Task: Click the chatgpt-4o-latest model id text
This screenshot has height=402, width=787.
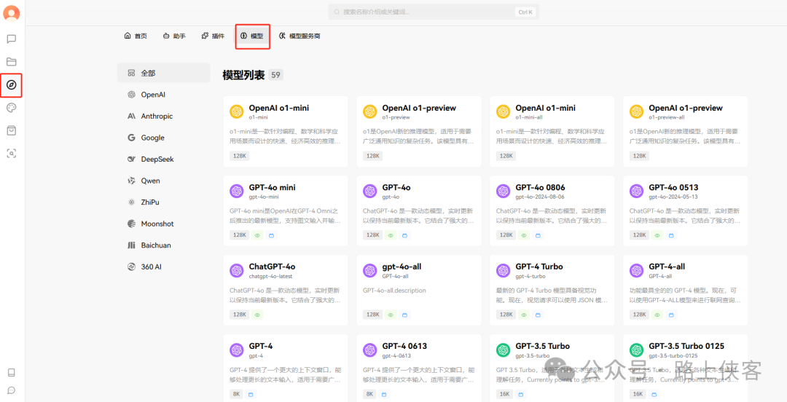Action: coord(270,276)
